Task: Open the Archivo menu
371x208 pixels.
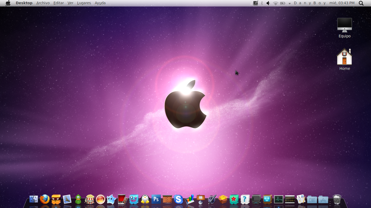Action: pyautogui.click(x=43, y=3)
